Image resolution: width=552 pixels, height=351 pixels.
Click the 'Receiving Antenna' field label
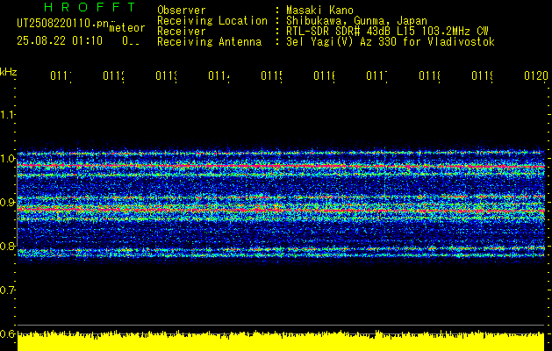210,42
